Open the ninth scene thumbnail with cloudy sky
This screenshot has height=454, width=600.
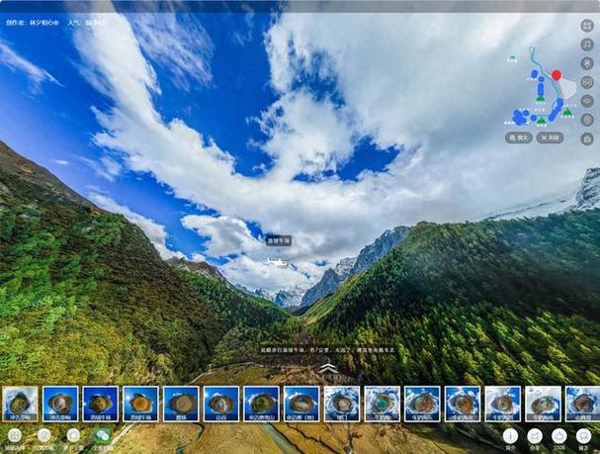(x=342, y=404)
